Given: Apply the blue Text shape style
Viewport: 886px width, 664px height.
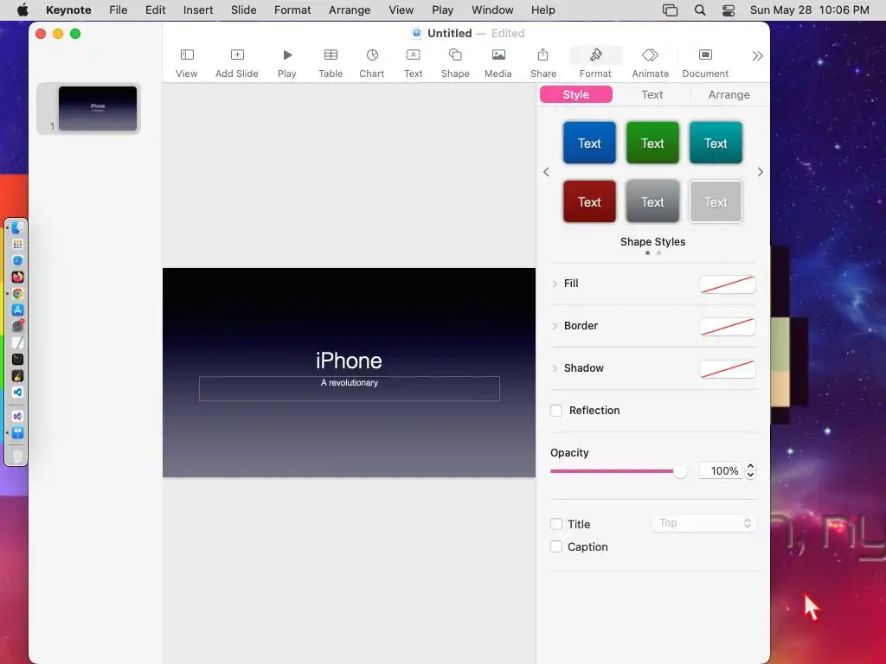Looking at the screenshot, I should coord(589,143).
